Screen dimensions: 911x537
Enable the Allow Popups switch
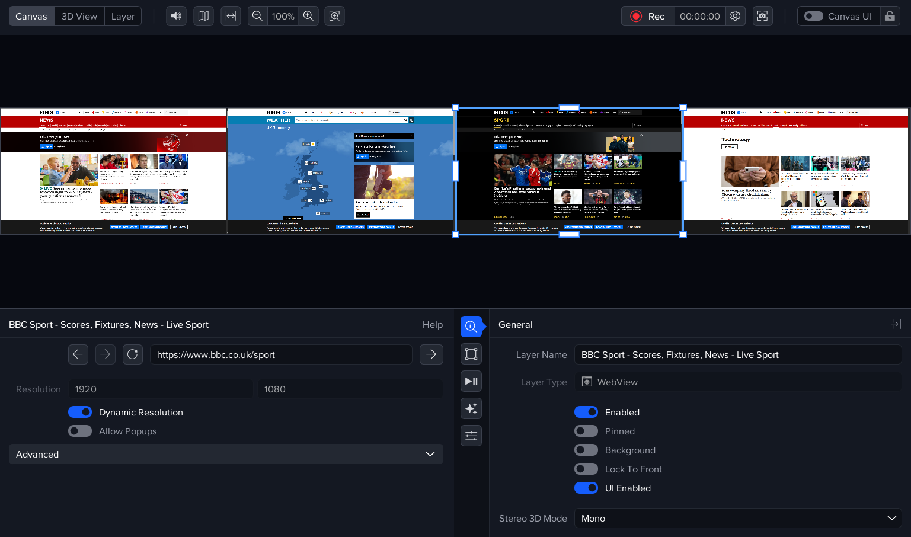click(80, 431)
